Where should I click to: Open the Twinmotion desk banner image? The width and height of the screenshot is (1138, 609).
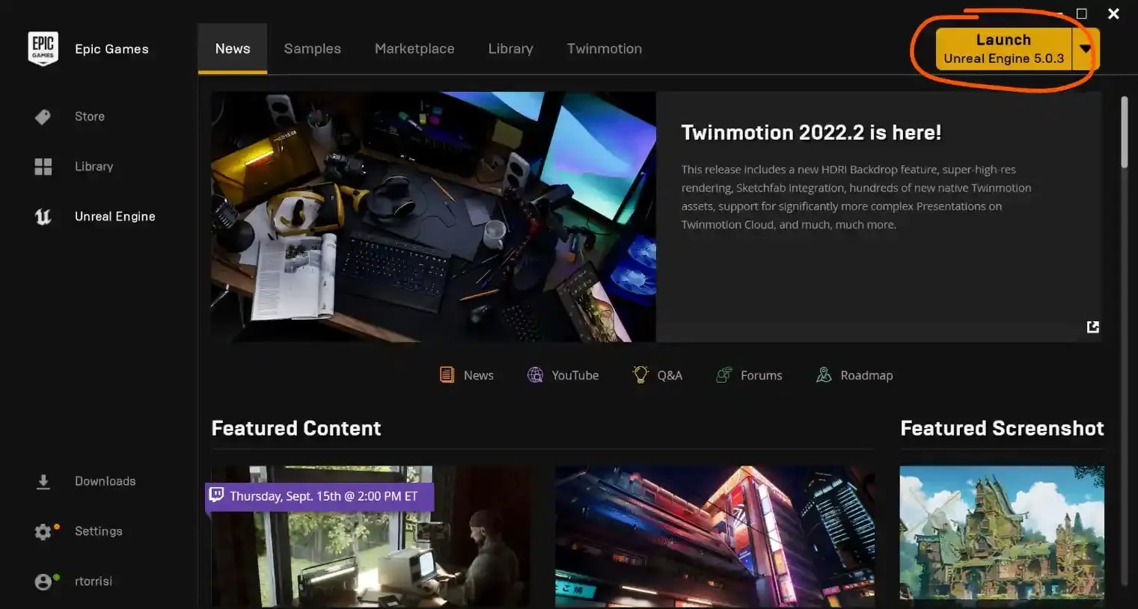433,217
